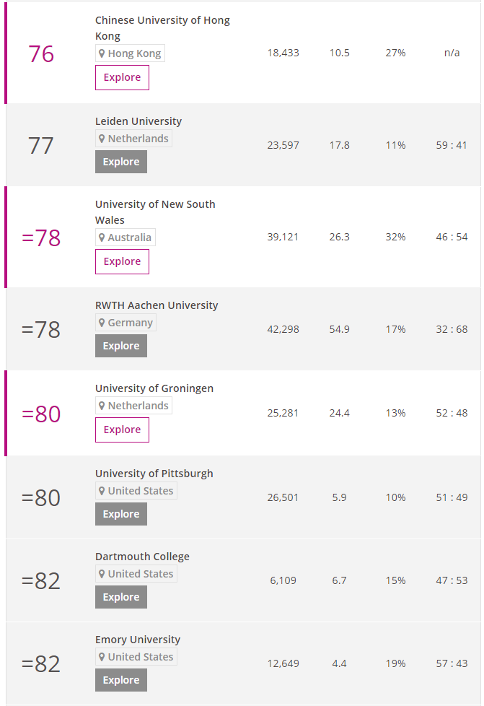Click Explore under University of Pittsburgh
The image size is (484, 706).
pyautogui.click(x=121, y=514)
